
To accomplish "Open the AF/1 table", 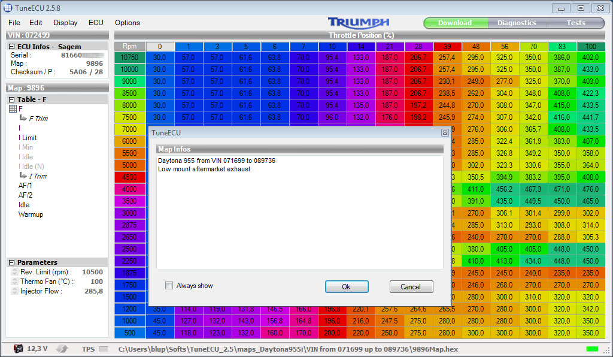I will 25,185.
